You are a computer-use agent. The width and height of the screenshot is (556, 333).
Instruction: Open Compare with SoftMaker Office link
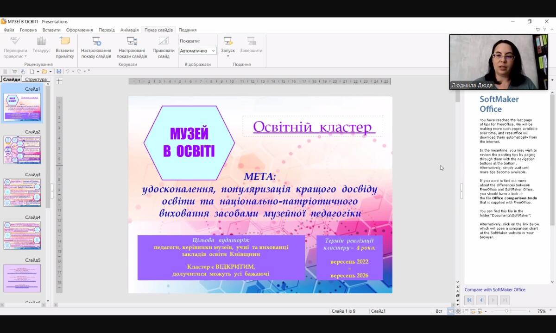point(495,290)
